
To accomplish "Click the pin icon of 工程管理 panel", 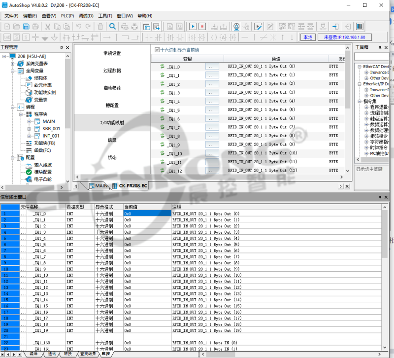I will pyautogui.click(x=61, y=47).
